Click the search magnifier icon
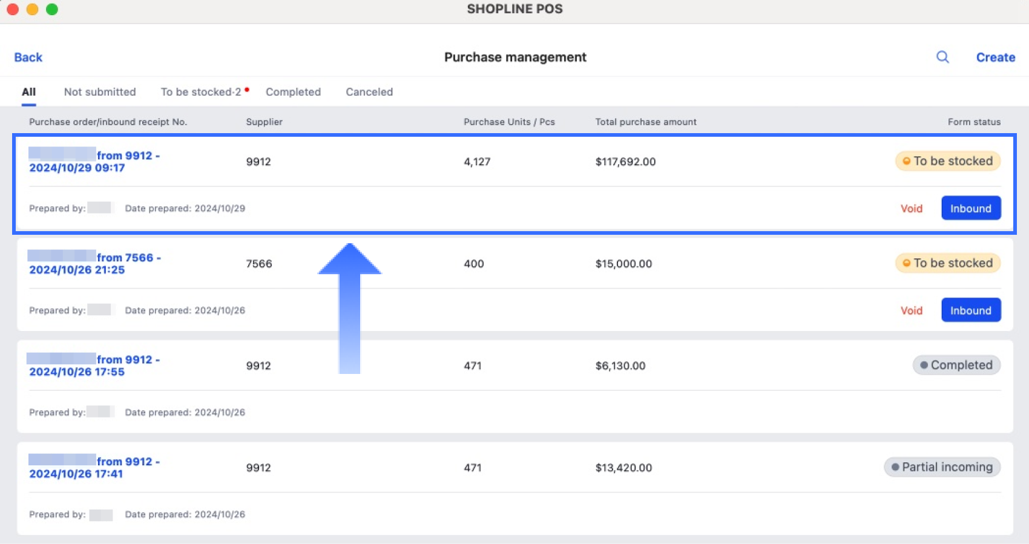 942,57
